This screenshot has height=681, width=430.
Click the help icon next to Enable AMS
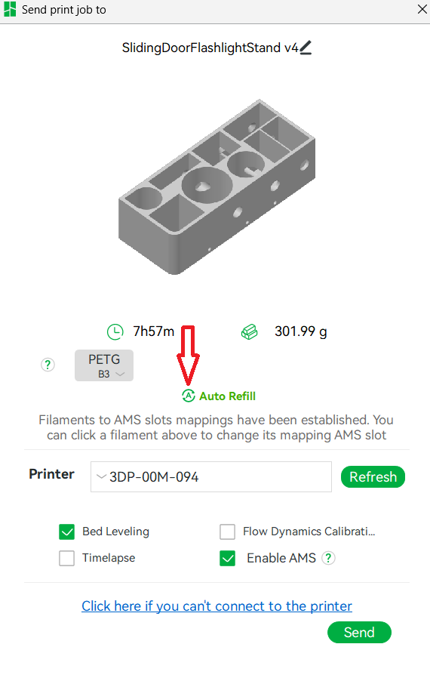point(328,558)
